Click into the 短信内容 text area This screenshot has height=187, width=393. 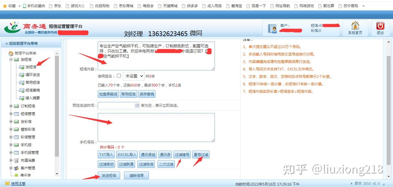pyautogui.click(x=156, y=56)
